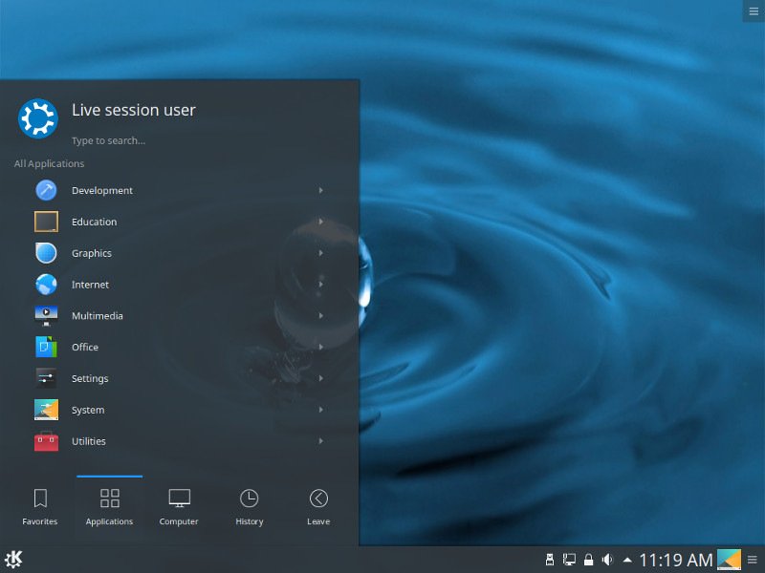The image size is (765, 573).
Task: Expand the Utilities submenu arrow
Action: (320, 441)
